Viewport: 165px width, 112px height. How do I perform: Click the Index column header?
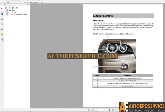coord(97,75)
